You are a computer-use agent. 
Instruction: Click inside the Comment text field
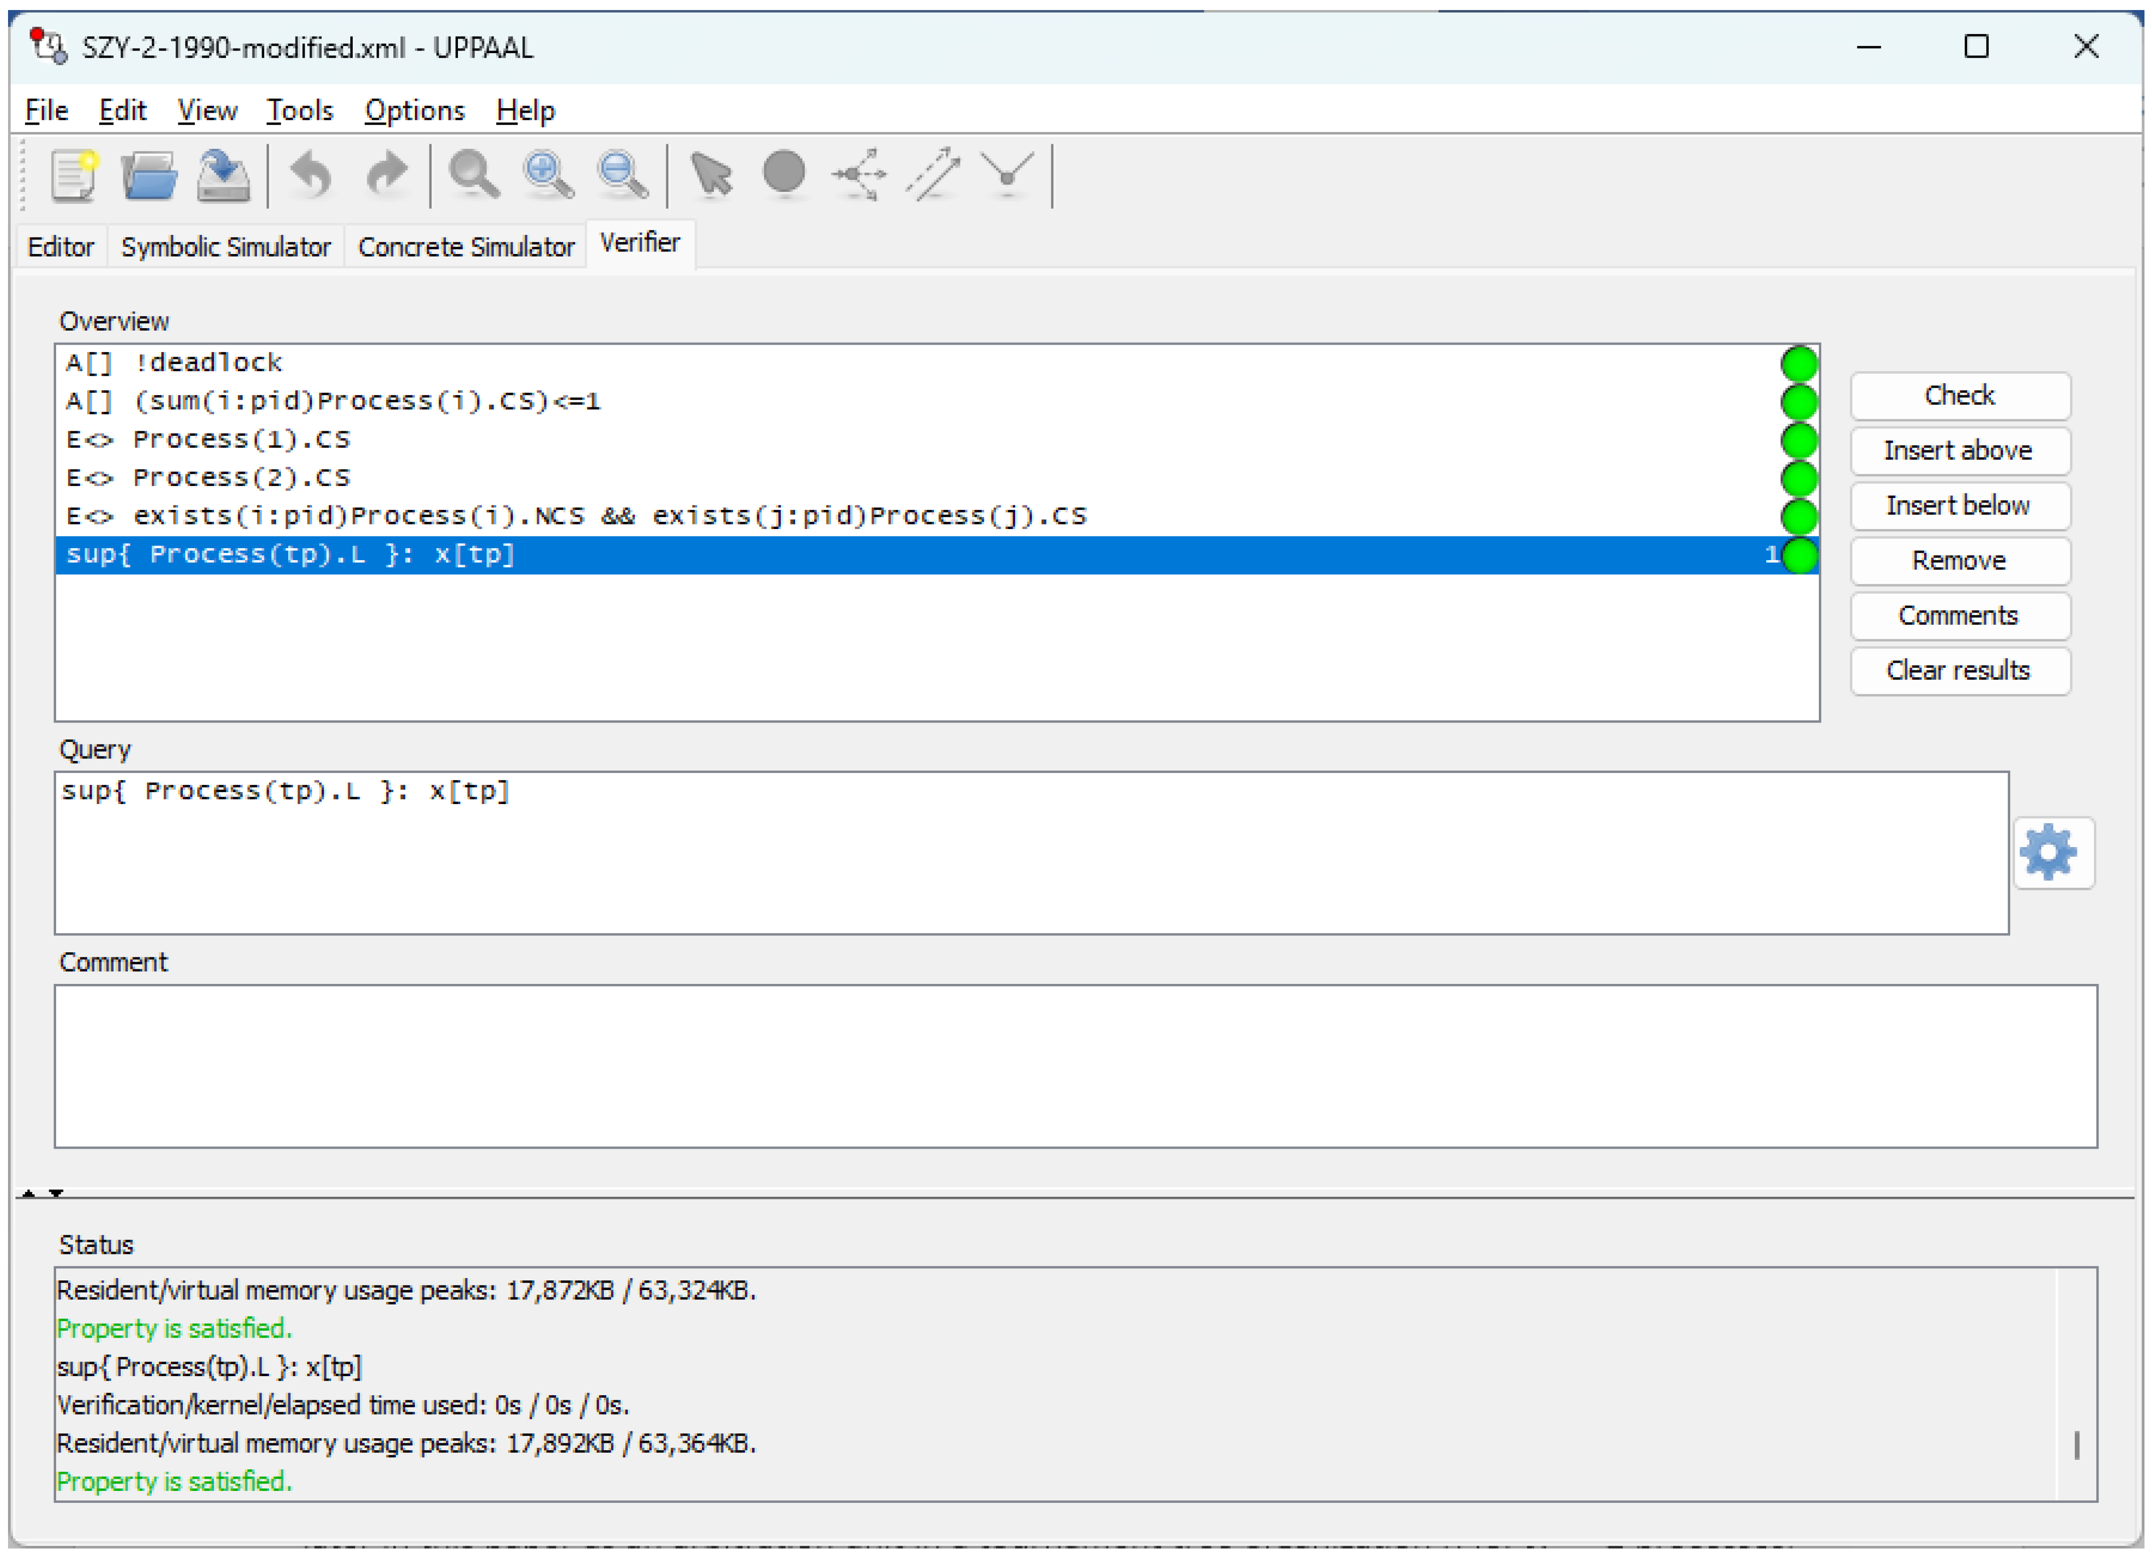click(x=1074, y=1067)
